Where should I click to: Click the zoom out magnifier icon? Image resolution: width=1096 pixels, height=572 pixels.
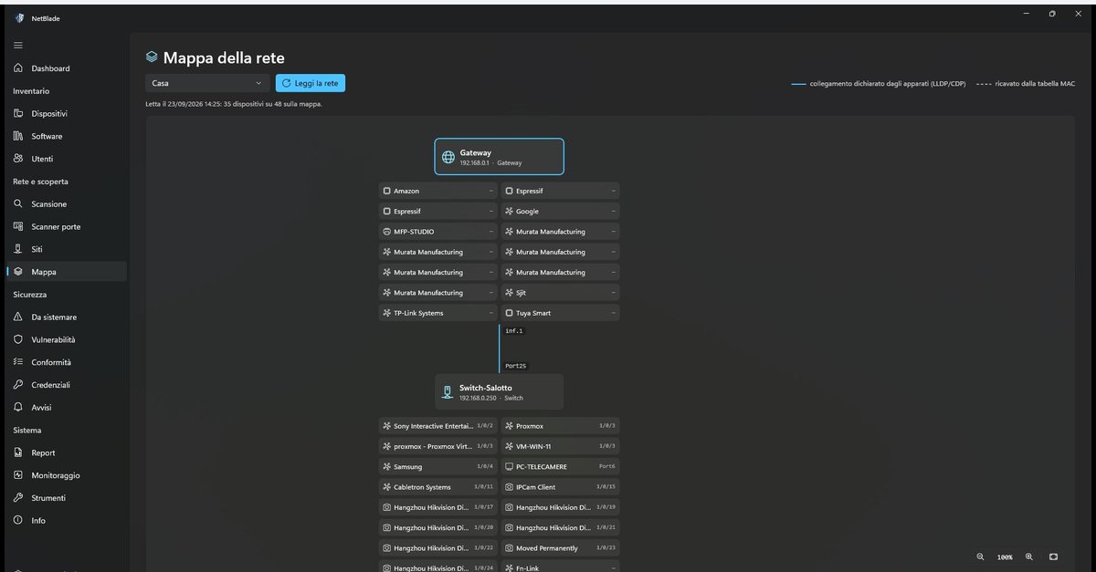(x=980, y=556)
